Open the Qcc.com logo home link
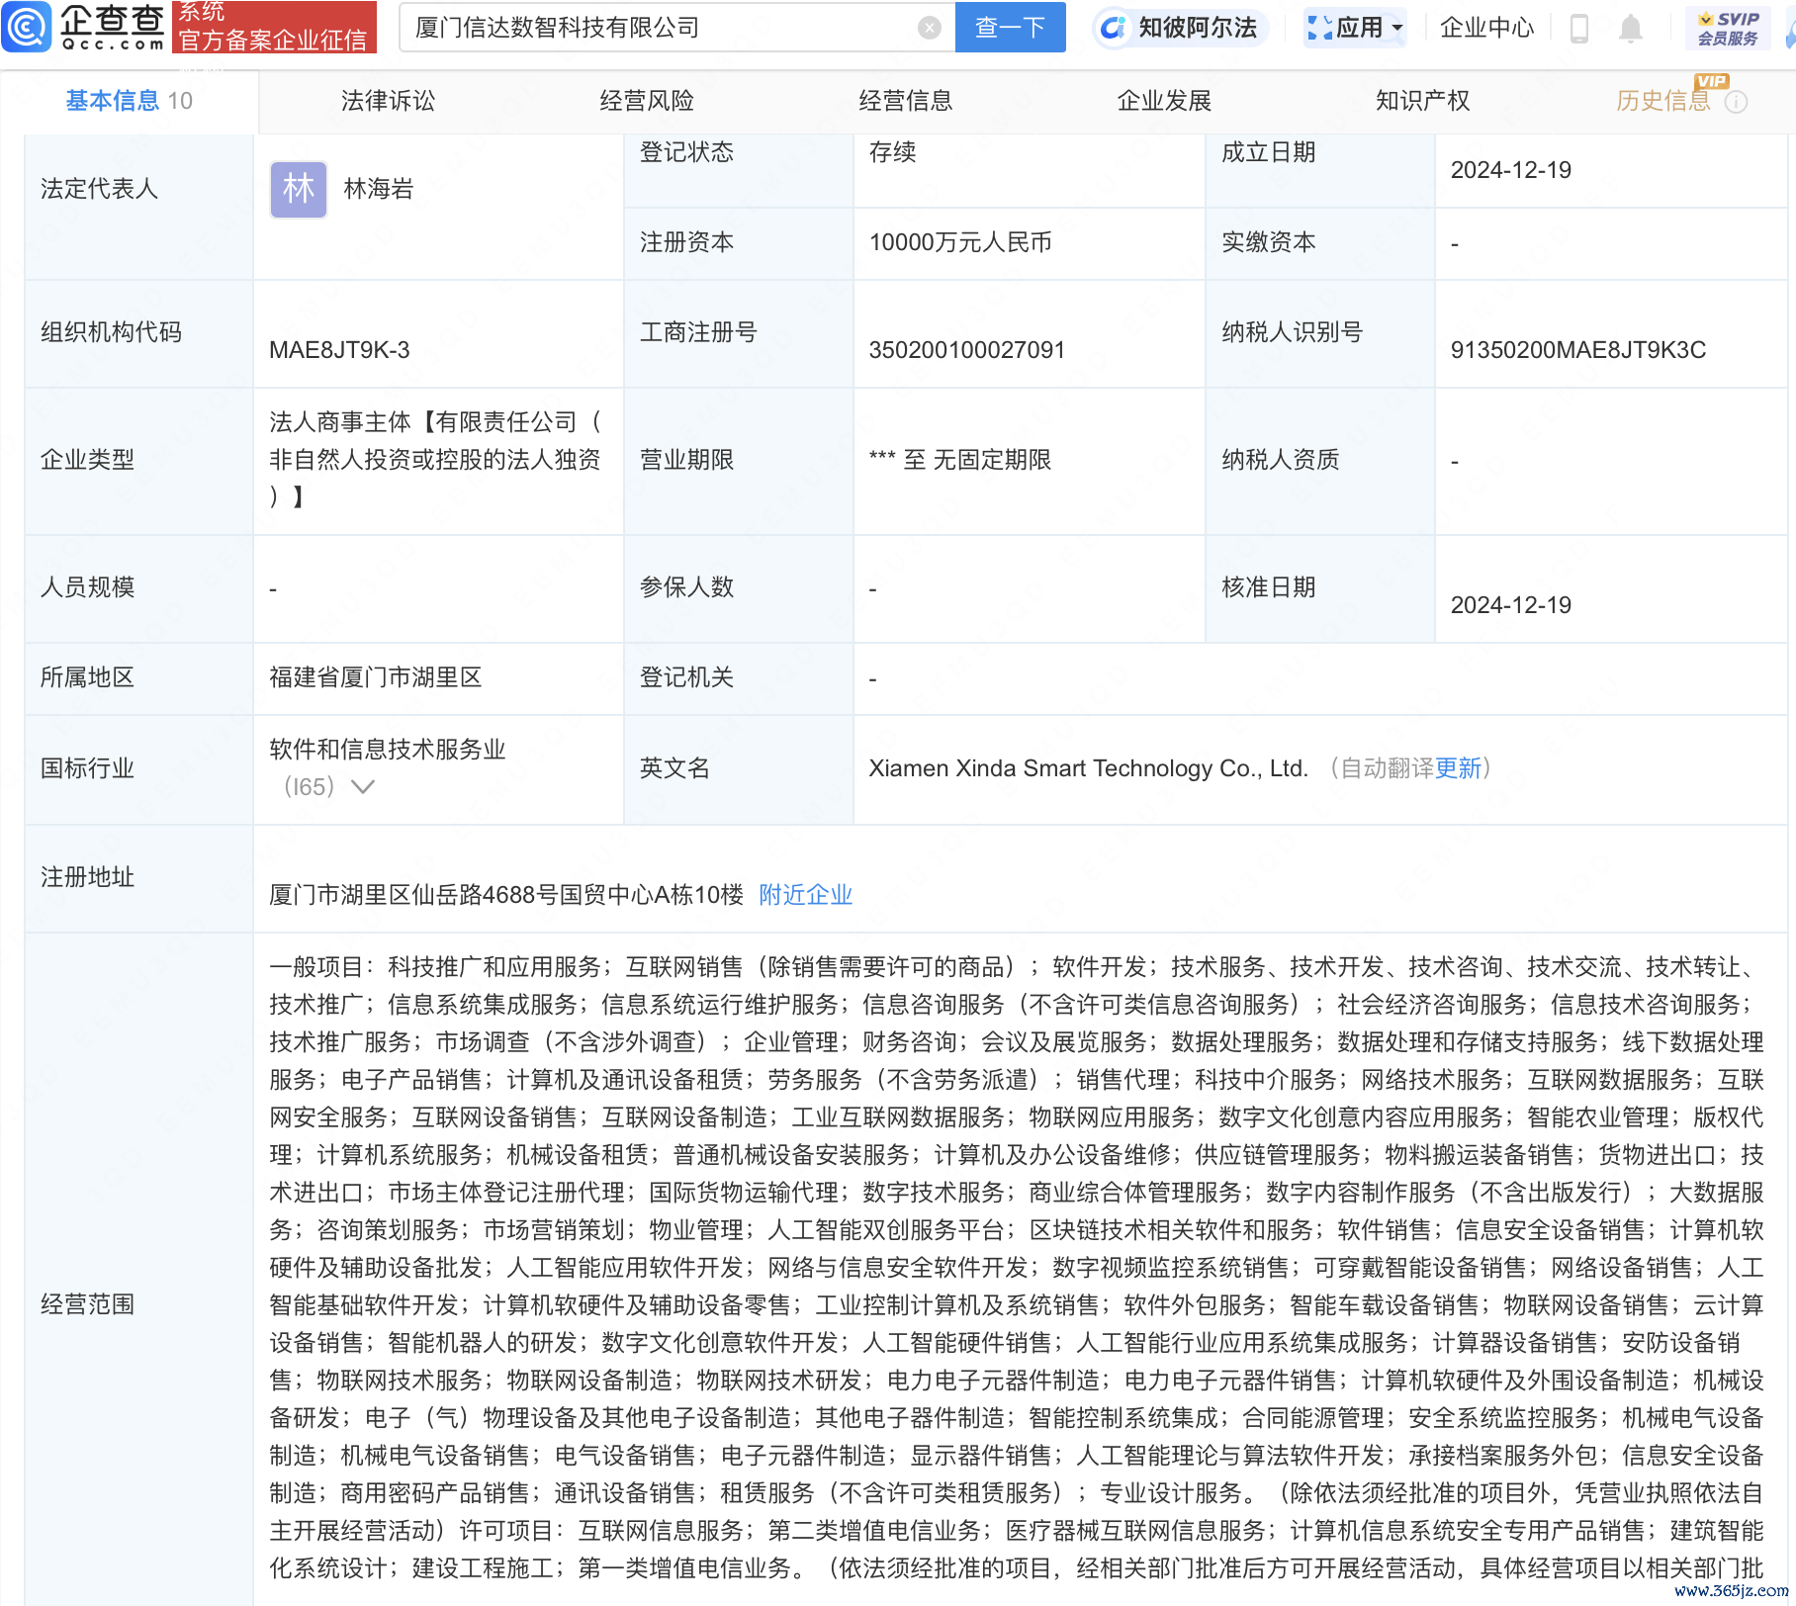 pos(84,27)
